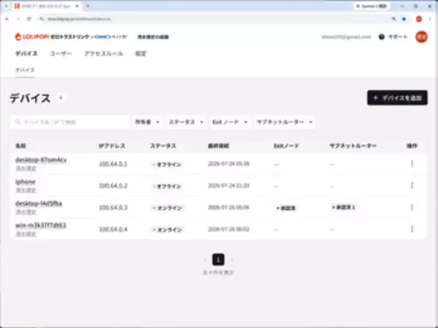Switch to the アクセスルール tab
The image size is (438, 328).
click(104, 53)
